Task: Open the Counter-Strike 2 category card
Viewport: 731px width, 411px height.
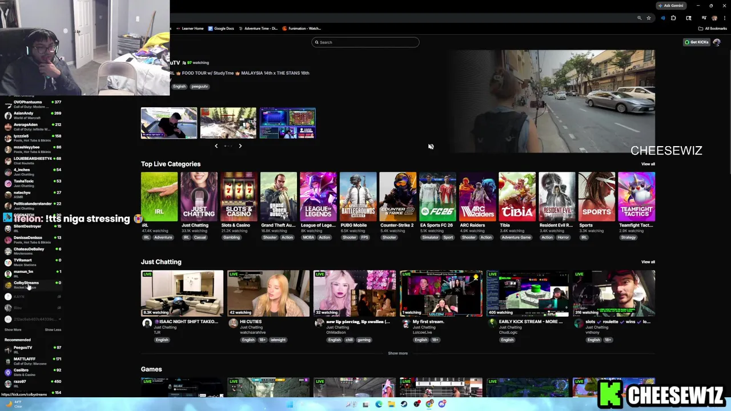Action: point(398,197)
